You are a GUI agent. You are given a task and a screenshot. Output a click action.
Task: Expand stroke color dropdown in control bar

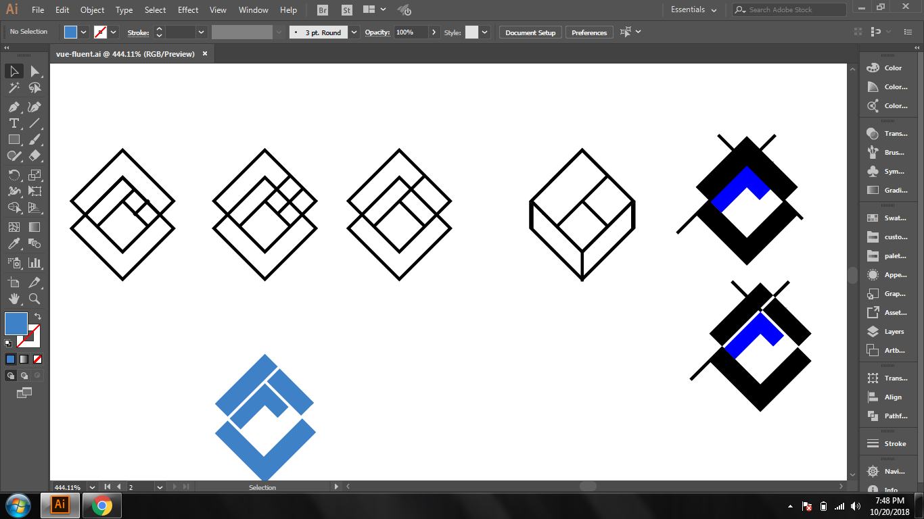click(114, 32)
